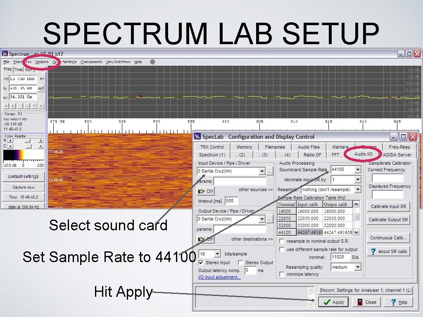This screenshot has height=317, width=423.
Task: Click the left arrow frequency step icon
Action: click(6, 106)
